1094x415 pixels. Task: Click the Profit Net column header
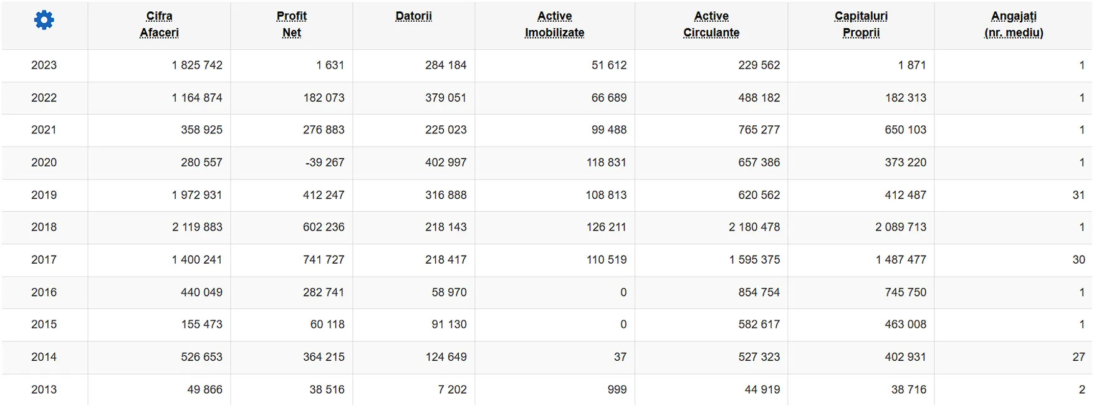click(291, 24)
